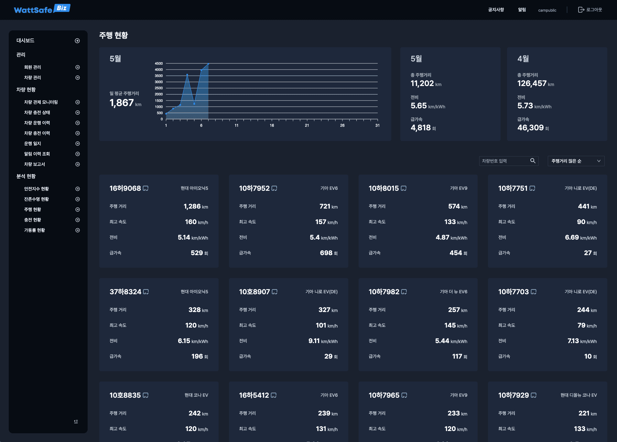Click the 1,286 km distance on 16허9068

point(196,206)
